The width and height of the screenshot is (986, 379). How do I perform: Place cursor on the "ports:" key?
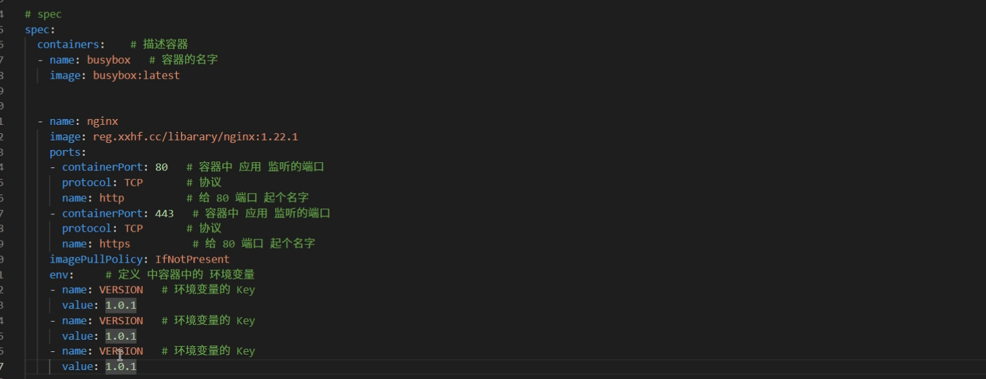(x=68, y=153)
